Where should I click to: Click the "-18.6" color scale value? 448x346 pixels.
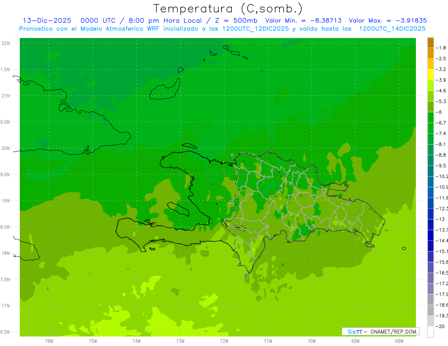point(442,305)
